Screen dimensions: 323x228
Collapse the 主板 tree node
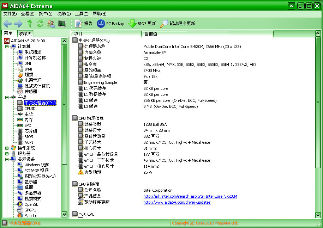[7, 97]
